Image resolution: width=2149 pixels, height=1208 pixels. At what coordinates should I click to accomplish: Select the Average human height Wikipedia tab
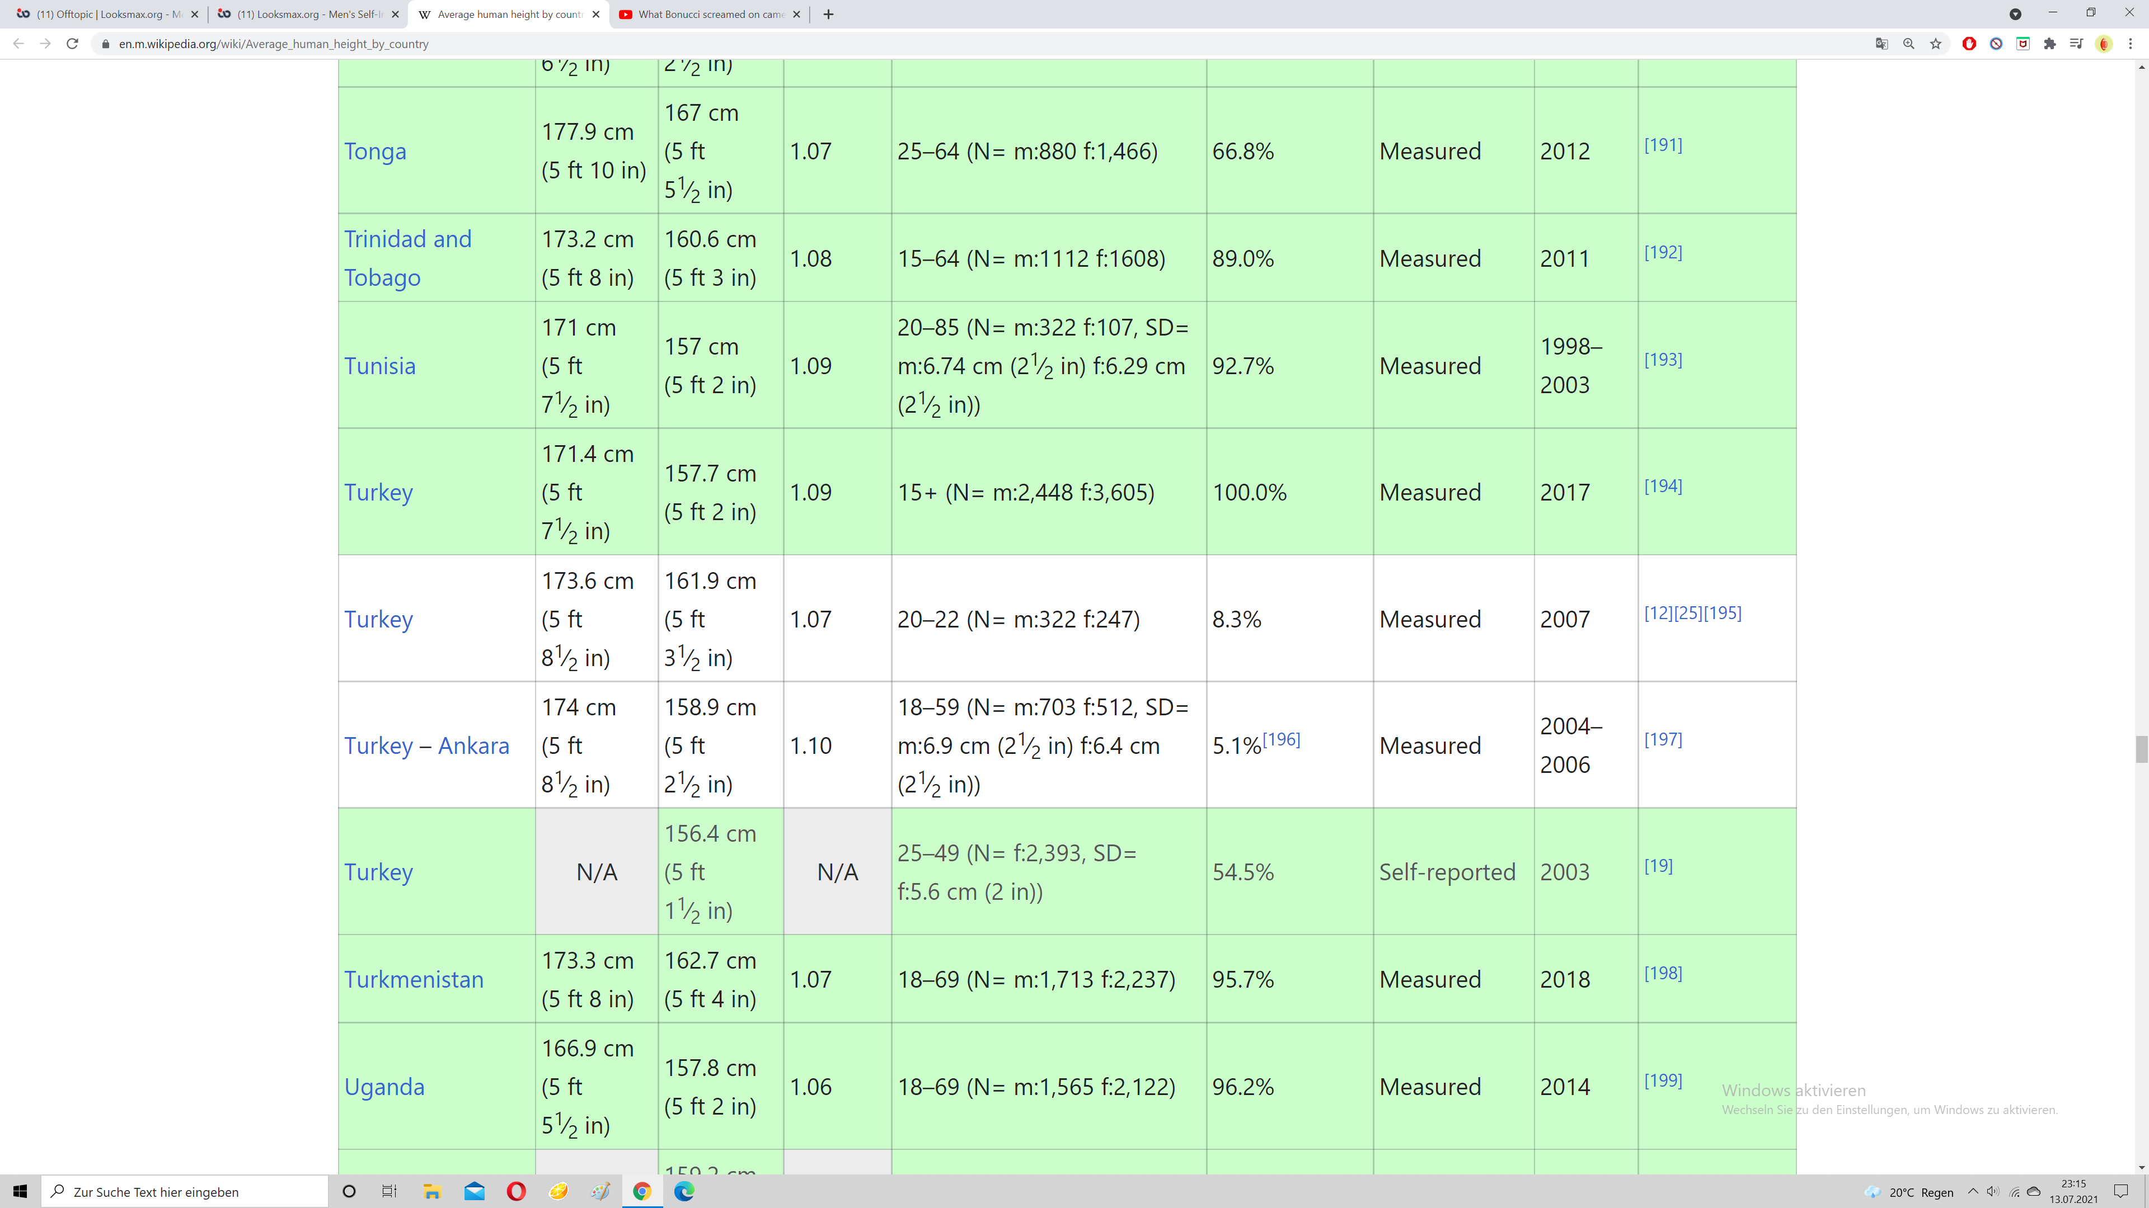(509, 14)
